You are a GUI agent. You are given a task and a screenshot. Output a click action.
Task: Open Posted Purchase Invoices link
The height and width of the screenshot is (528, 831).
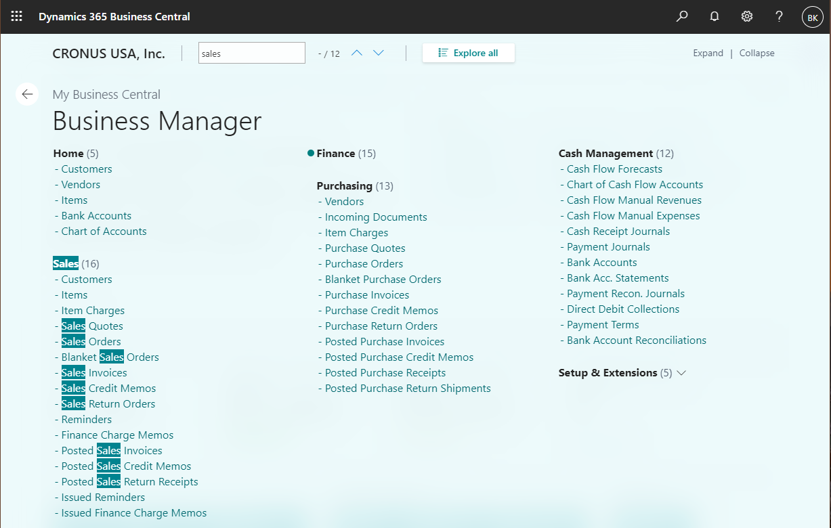(x=385, y=342)
